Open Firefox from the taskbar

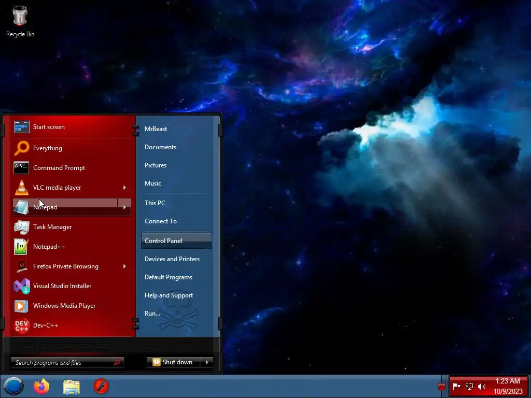click(x=41, y=386)
